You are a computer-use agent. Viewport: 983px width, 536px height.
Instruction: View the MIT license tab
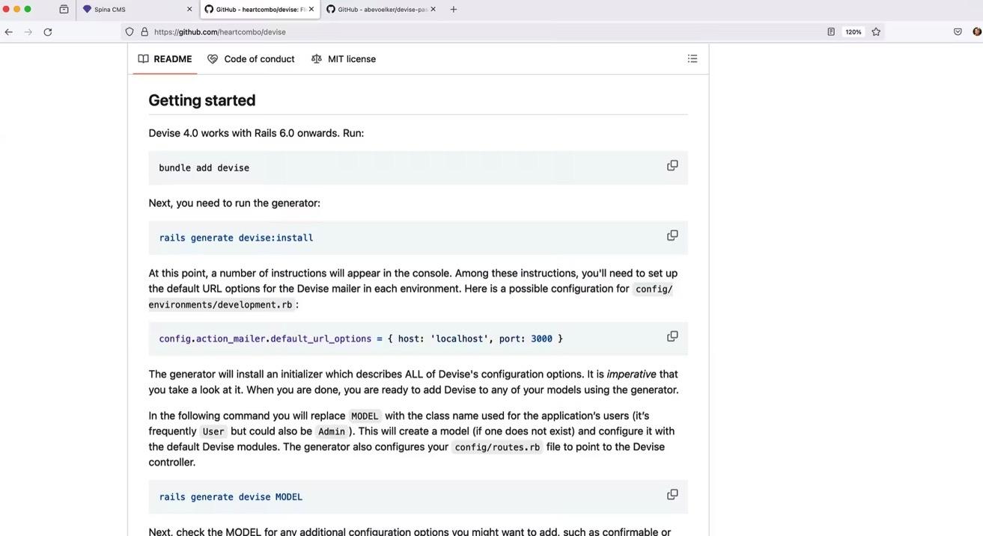point(344,59)
